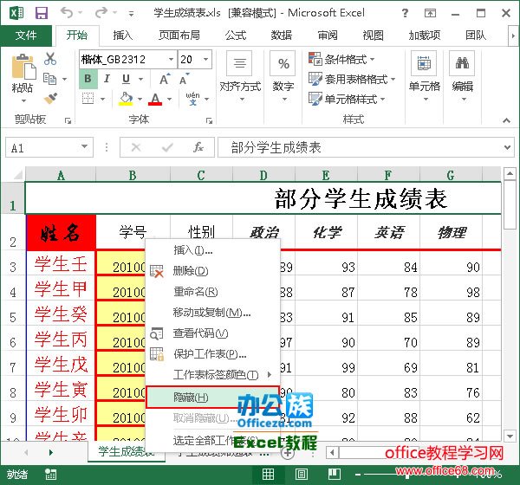Open Tab Color (工作表标签颜色) submenu
Image resolution: width=520 pixels, height=485 pixels.
213,375
